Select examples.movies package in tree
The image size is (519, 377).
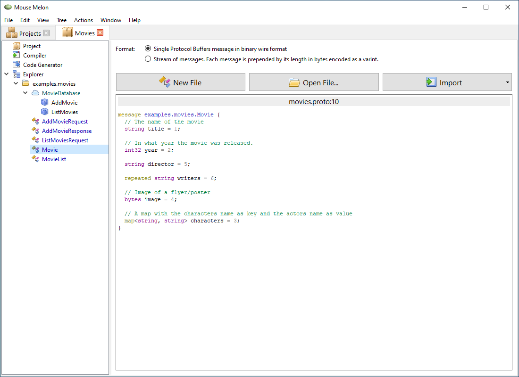coord(54,84)
